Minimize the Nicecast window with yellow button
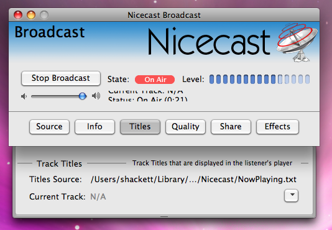Screen dimensions: 332x230 point(31,15)
